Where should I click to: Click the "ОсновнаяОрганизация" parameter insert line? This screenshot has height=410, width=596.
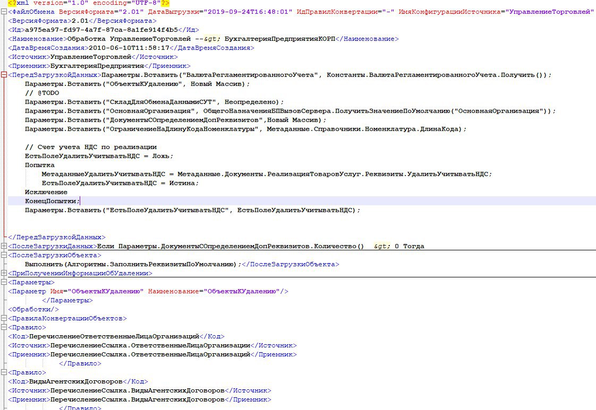(291, 111)
